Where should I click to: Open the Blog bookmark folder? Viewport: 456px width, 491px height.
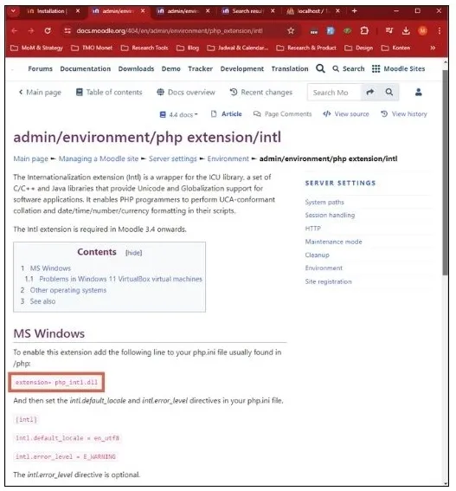[x=188, y=48]
